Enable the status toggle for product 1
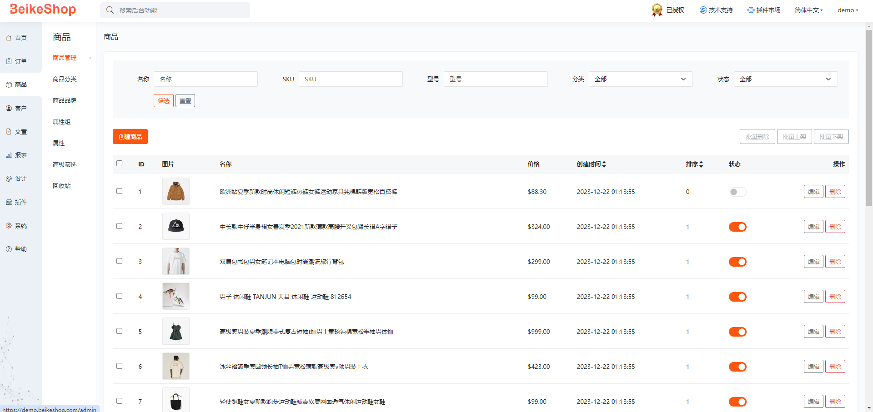 coord(737,192)
